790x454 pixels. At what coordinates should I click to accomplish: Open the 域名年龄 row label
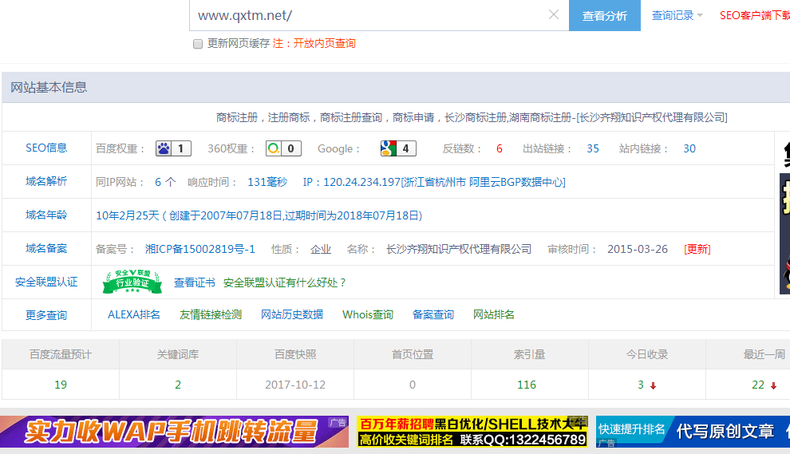click(x=46, y=215)
